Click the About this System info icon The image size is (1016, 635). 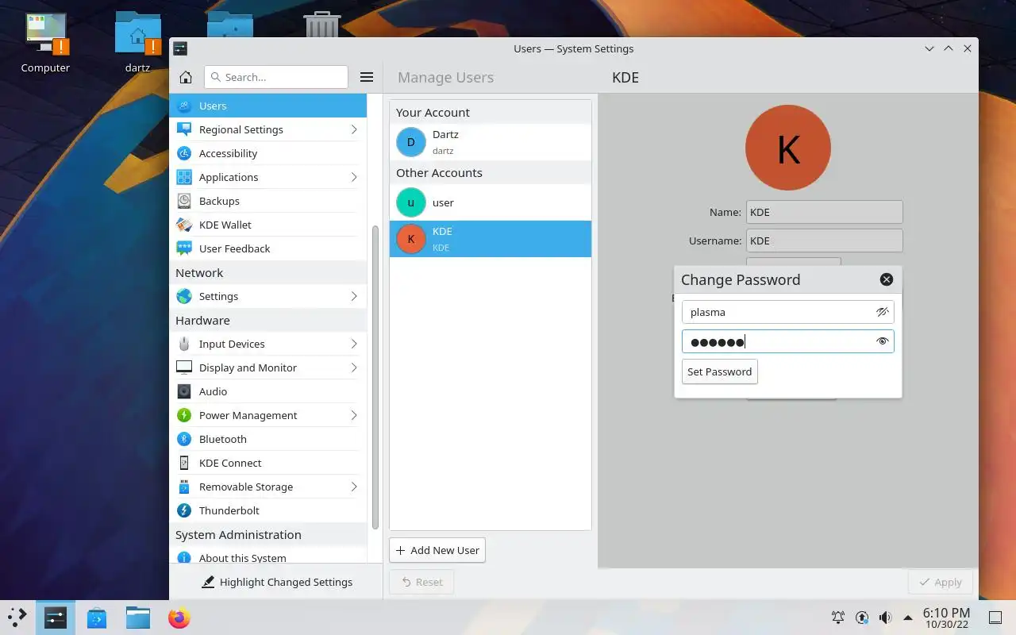184,557
